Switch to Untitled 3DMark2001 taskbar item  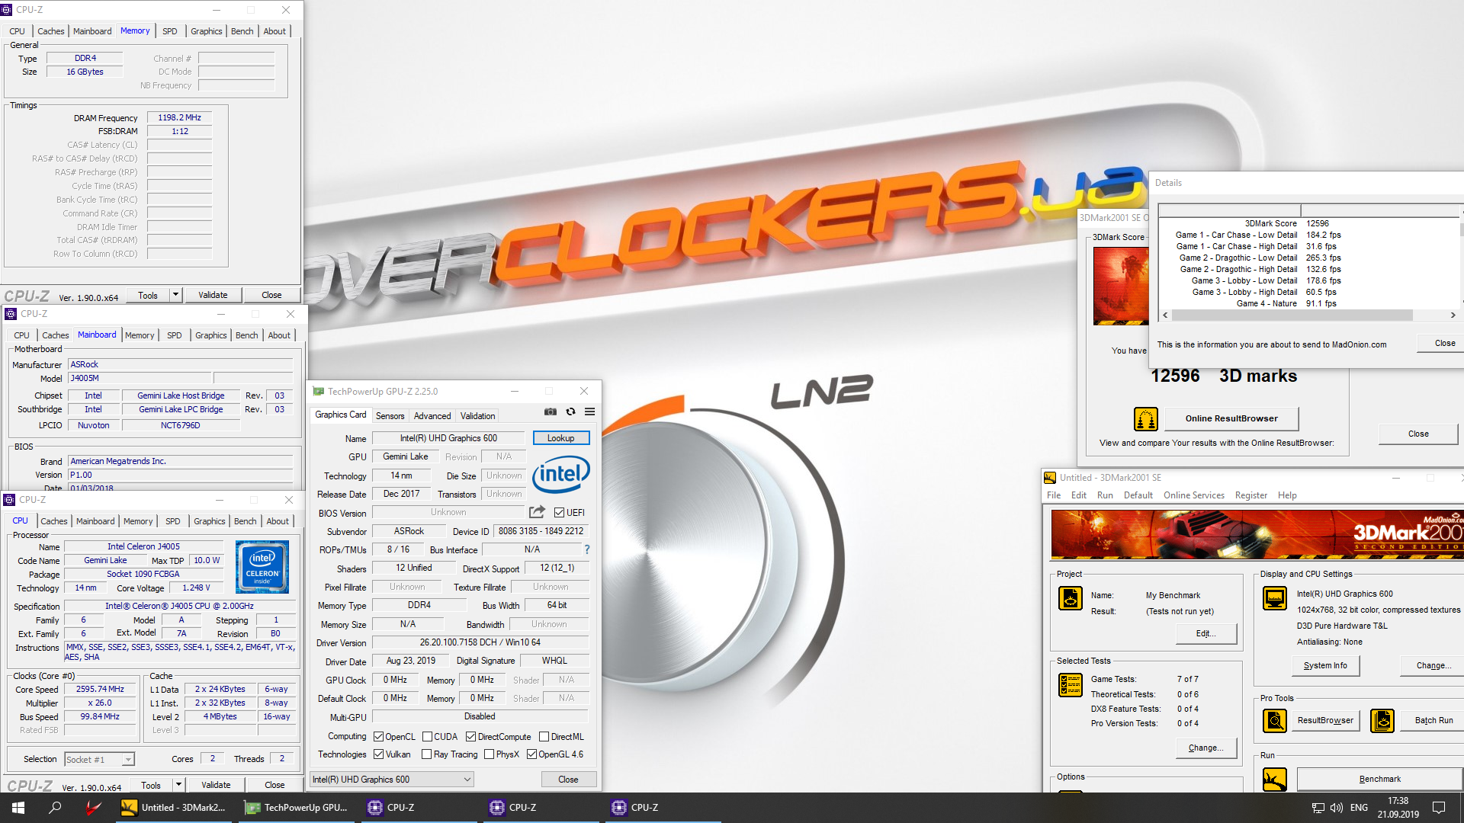(x=174, y=807)
